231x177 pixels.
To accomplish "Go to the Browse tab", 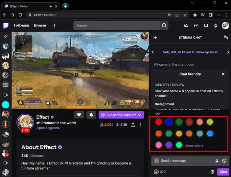I will (x=40, y=25).
